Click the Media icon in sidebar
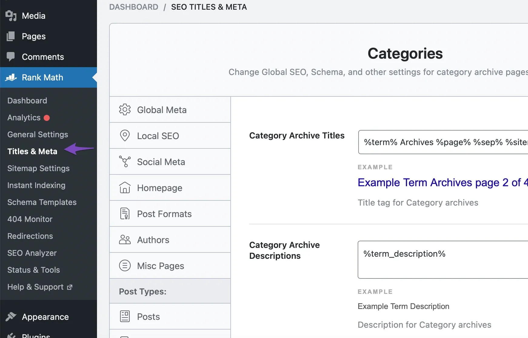 pos(11,16)
